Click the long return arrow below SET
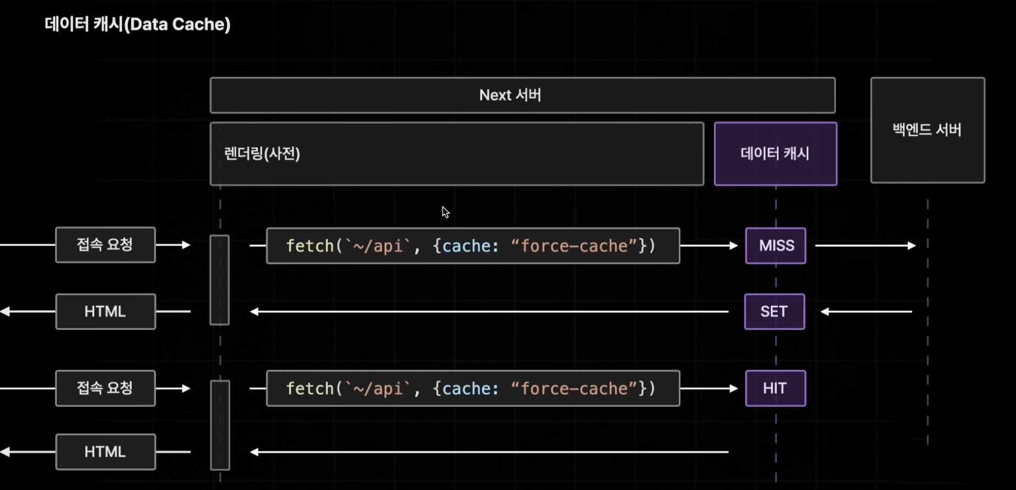The height and width of the screenshot is (490, 1016). (x=489, y=312)
